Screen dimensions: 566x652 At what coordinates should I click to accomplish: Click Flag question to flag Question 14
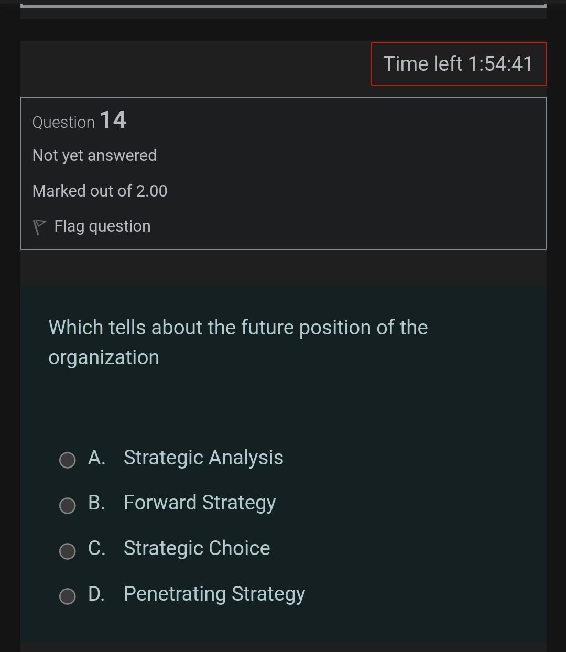click(102, 226)
